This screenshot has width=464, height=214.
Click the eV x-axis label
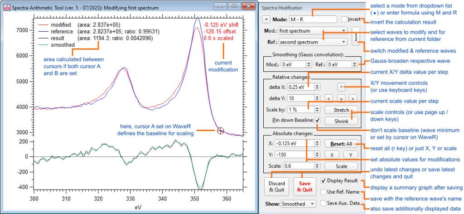(x=137, y=209)
